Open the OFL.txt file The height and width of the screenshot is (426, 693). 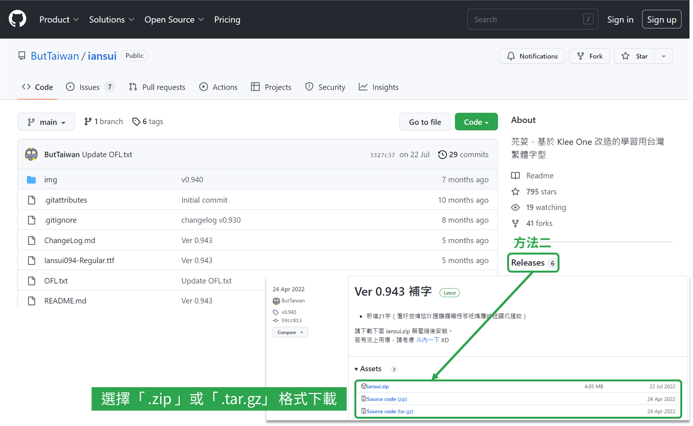(x=56, y=281)
